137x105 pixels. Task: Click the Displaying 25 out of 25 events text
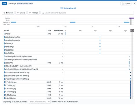click(15, 102)
